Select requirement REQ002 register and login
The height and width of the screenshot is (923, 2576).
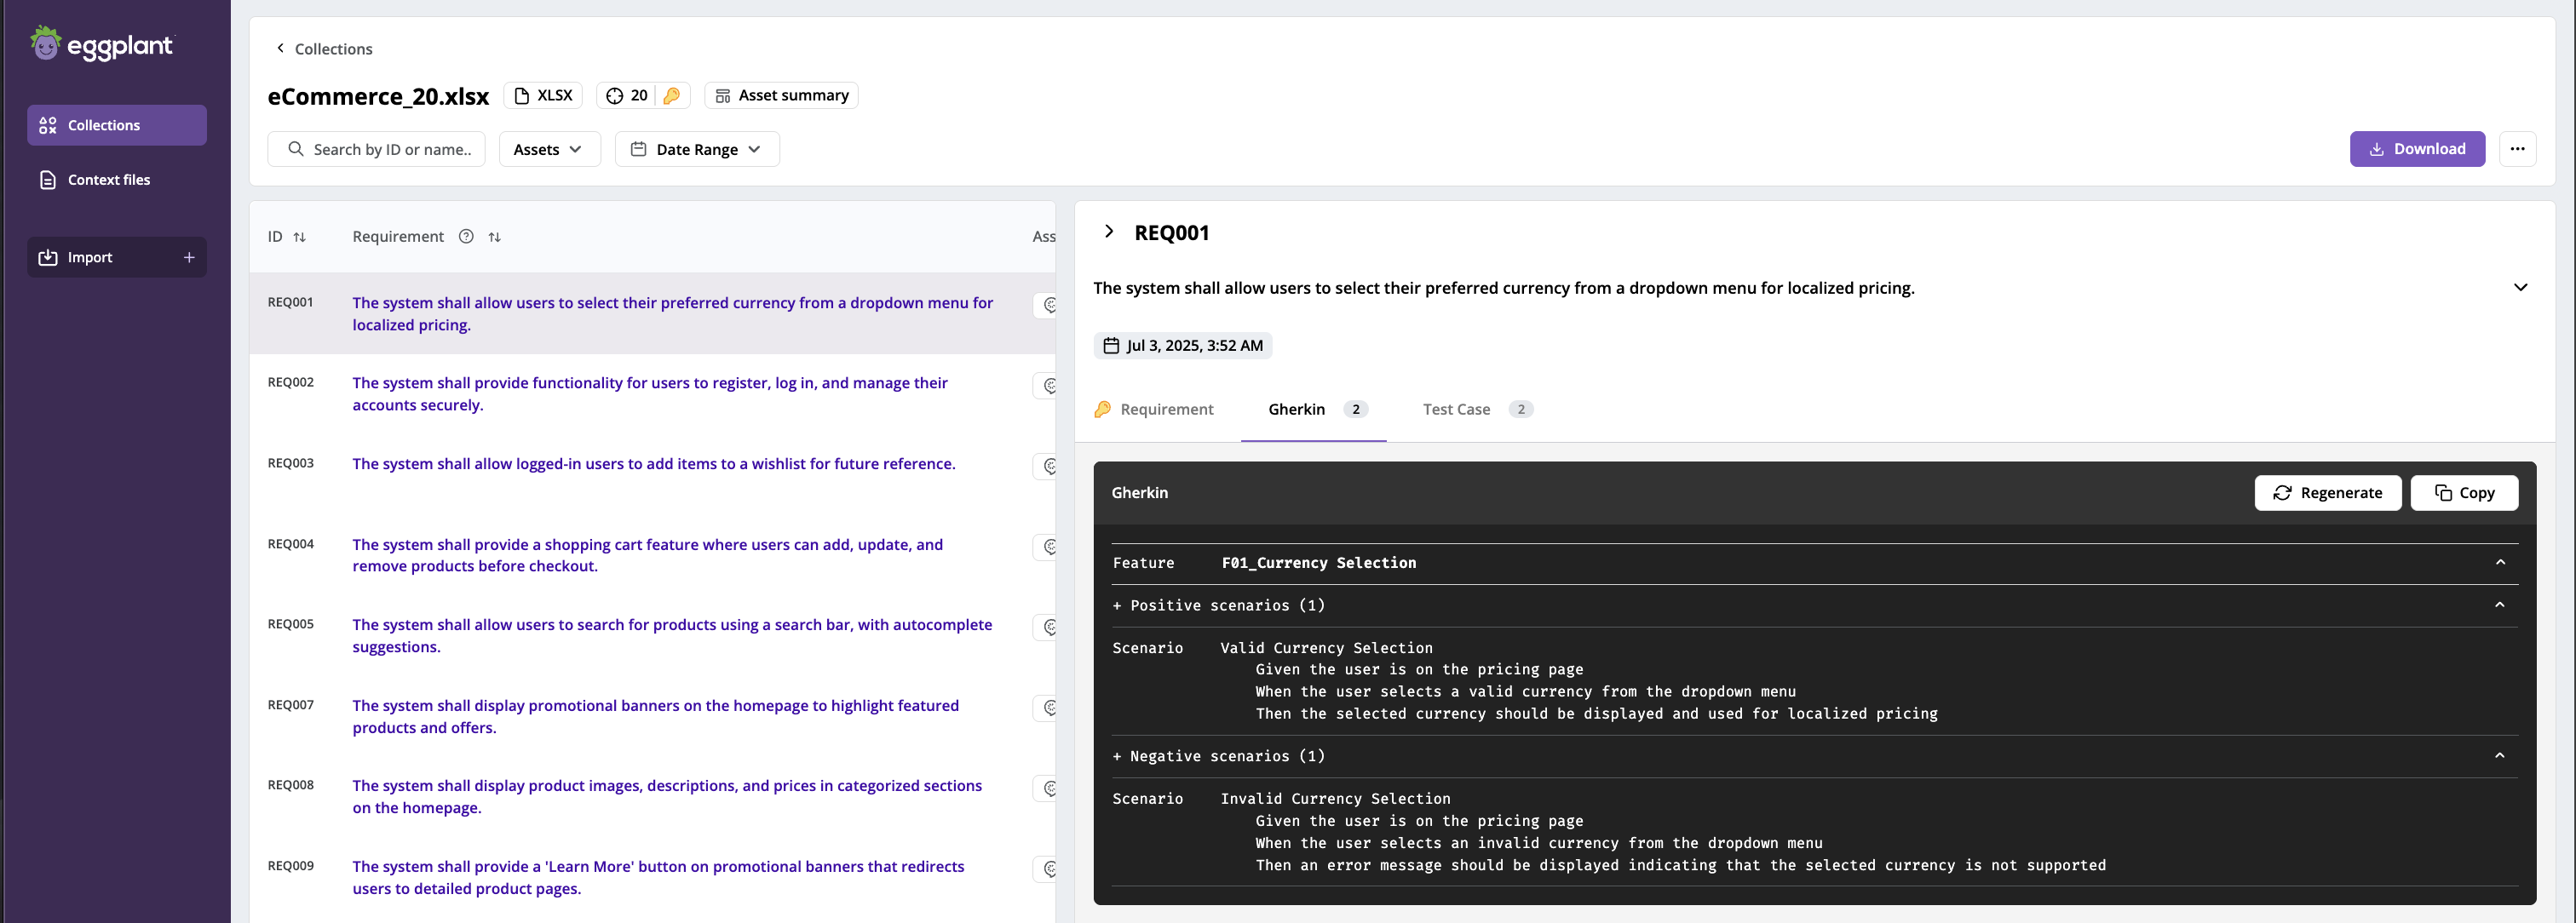[650, 394]
